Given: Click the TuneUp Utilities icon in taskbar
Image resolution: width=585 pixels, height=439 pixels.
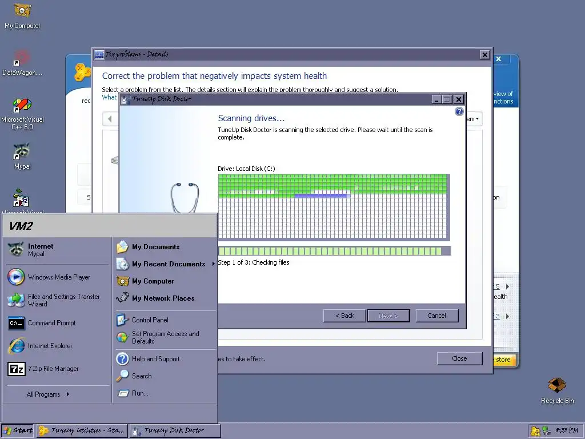Looking at the screenshot, I should 43,431.
